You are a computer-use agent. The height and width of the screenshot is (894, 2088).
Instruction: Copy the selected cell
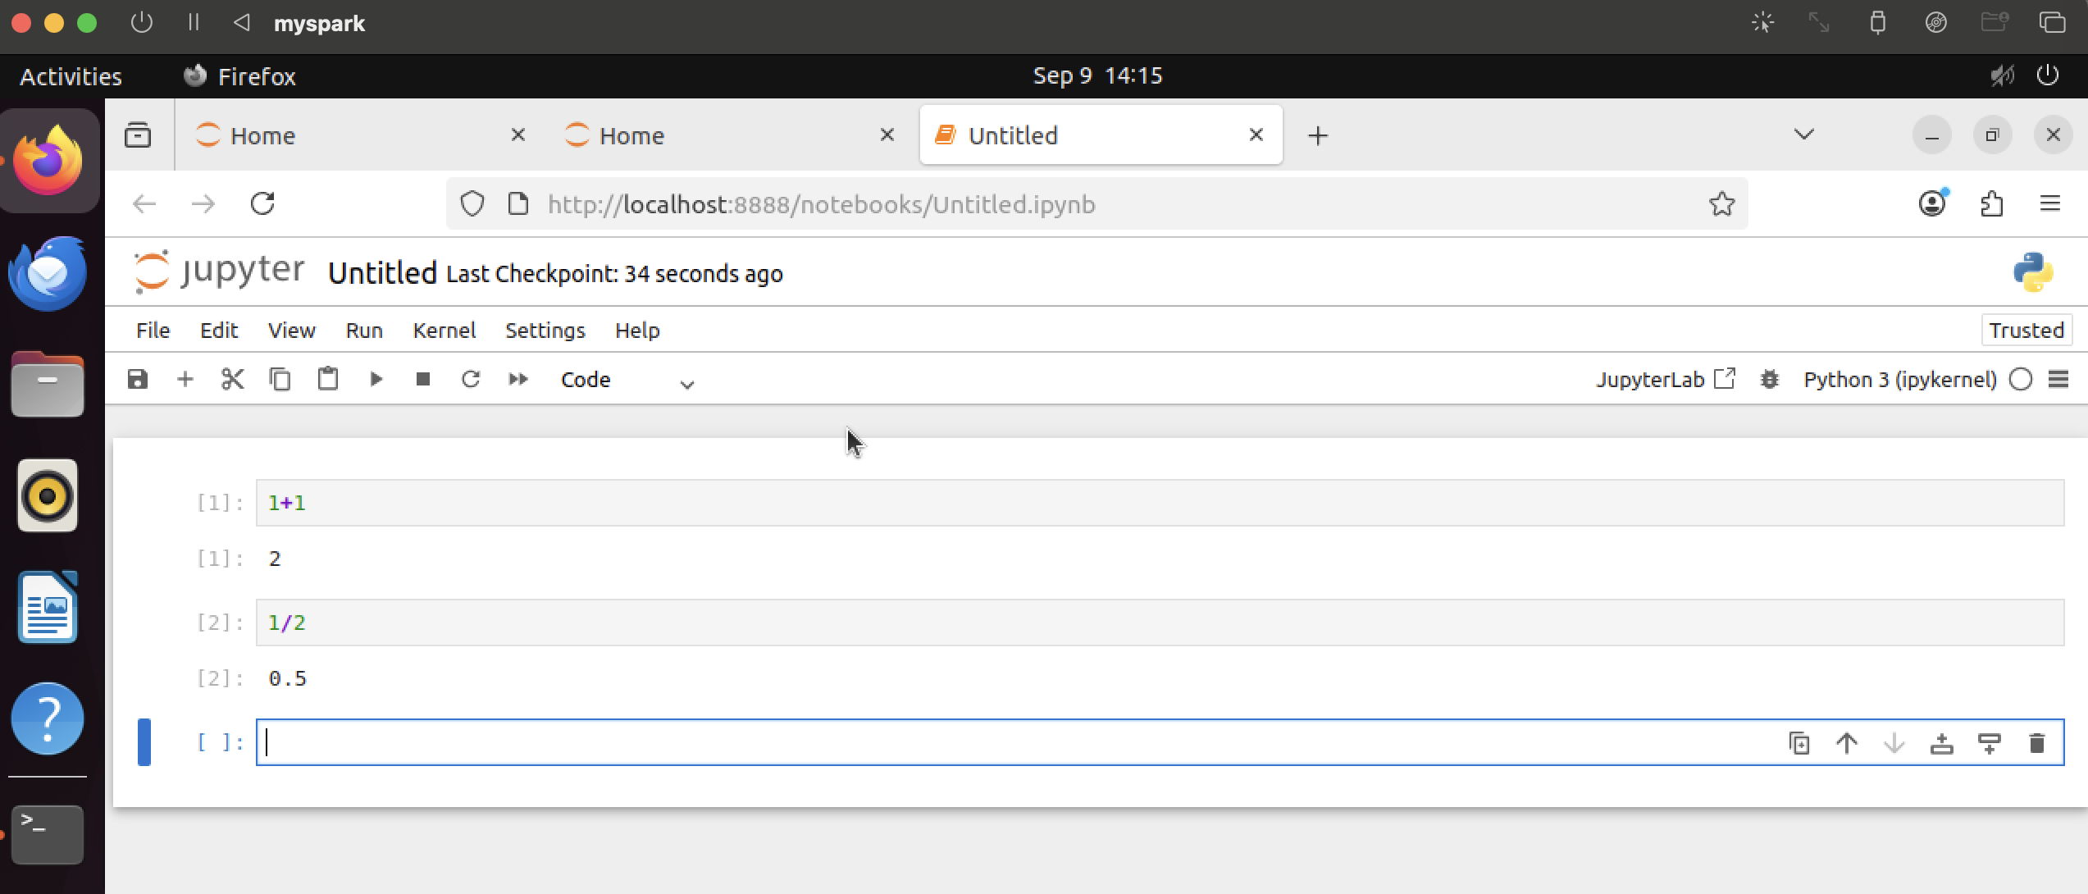[280, 379]
